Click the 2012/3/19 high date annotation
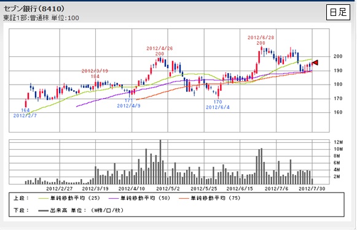Screen dimensions: 357x230 click(95, 71)
